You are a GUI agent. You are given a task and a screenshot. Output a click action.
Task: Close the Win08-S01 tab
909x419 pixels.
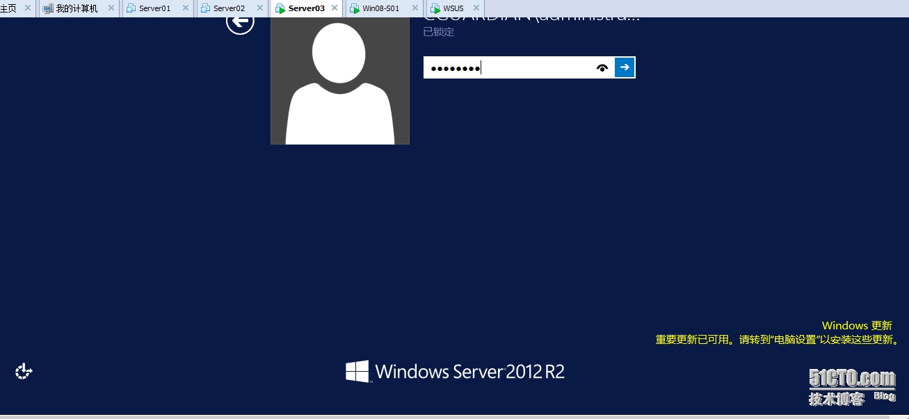point(414,8)
